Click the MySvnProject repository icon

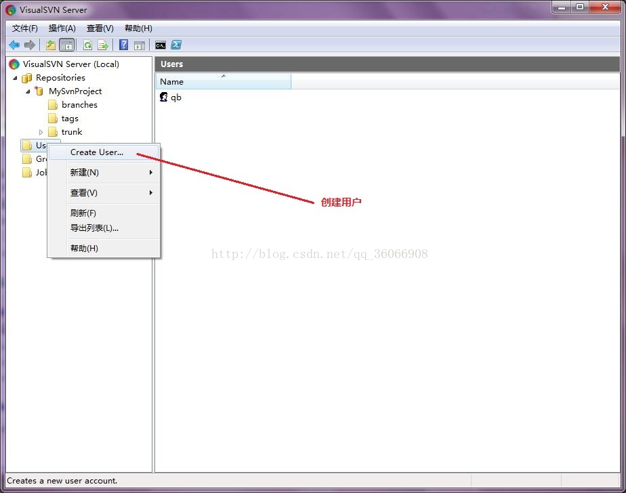[x=39, y=91]
